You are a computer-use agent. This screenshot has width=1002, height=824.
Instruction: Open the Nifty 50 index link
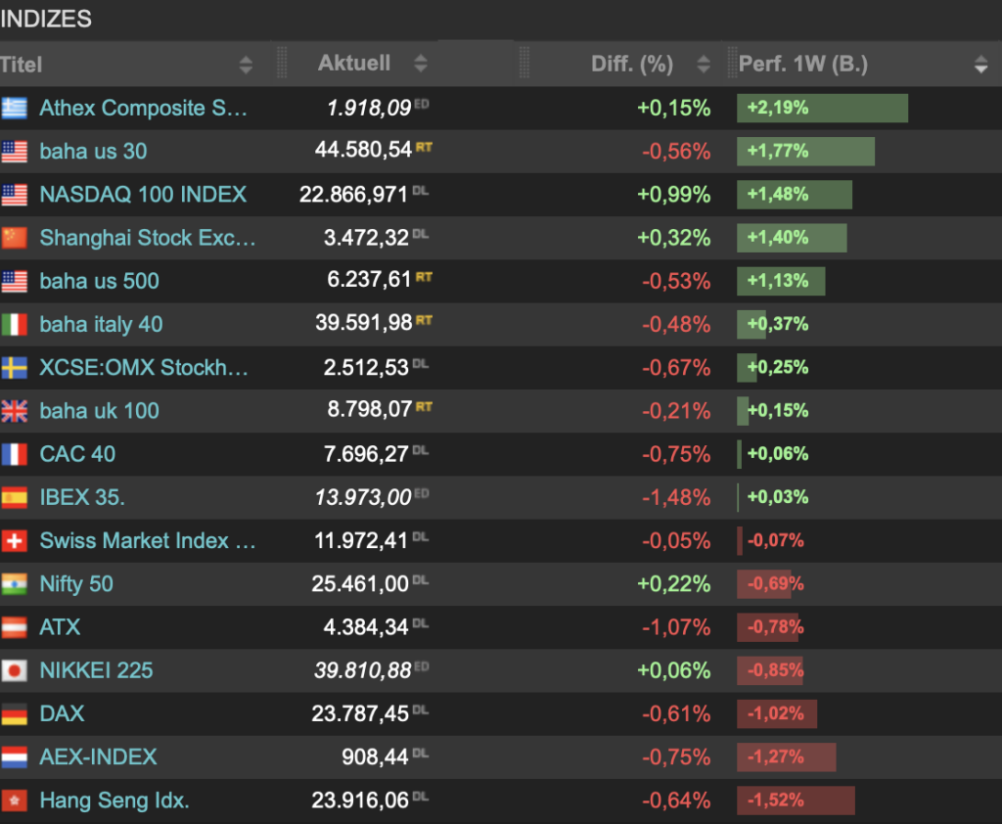[x=76, y=584]
